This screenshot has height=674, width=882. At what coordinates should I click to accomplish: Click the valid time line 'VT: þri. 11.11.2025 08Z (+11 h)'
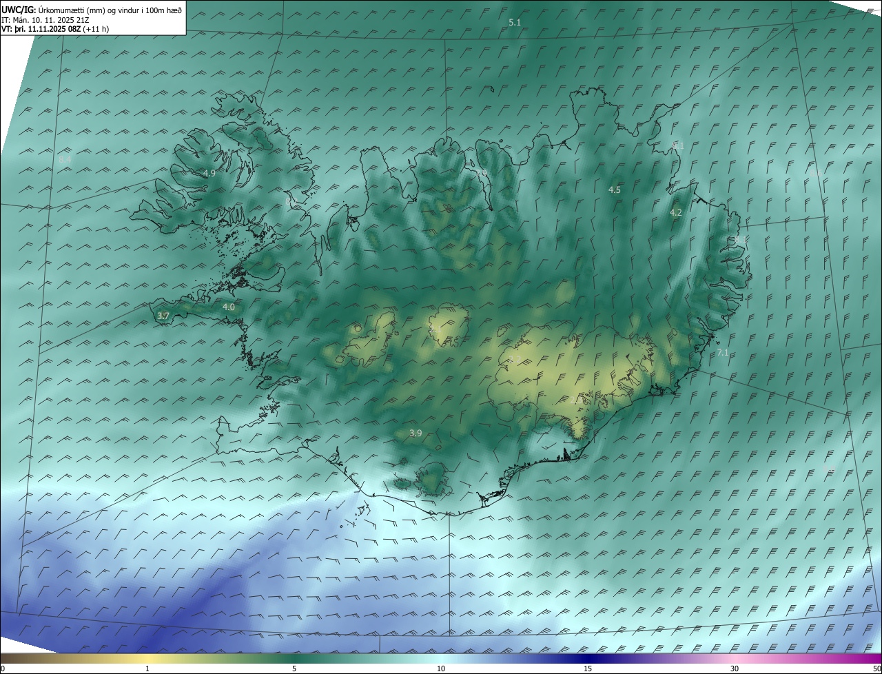tap(55, 29)
